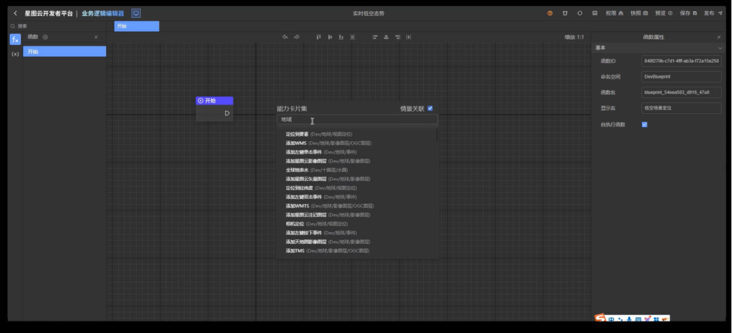
Task: Select 开始 in the function list
Action: pos(64,51)
